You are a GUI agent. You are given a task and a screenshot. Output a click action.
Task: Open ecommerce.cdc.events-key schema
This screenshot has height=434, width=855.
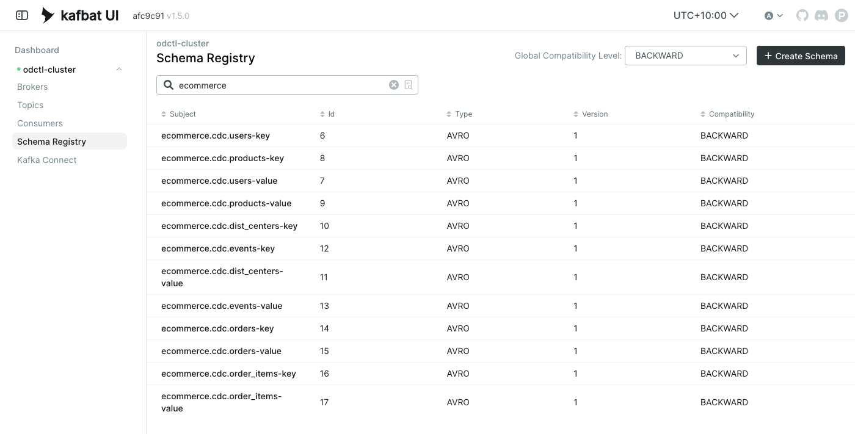click(218, 248)
